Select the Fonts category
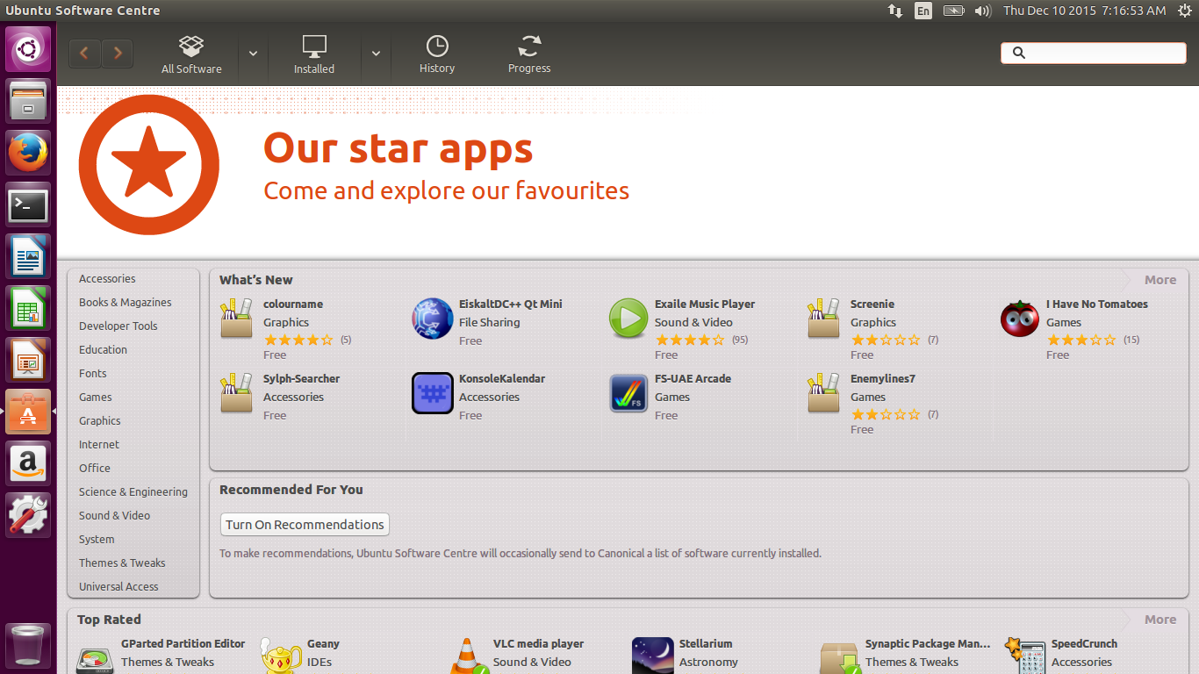 93,373
